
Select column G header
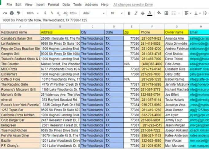[x=176, y=26]
